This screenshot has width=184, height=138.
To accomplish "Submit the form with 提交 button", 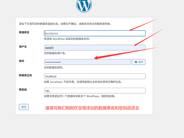I will (24, 107).
